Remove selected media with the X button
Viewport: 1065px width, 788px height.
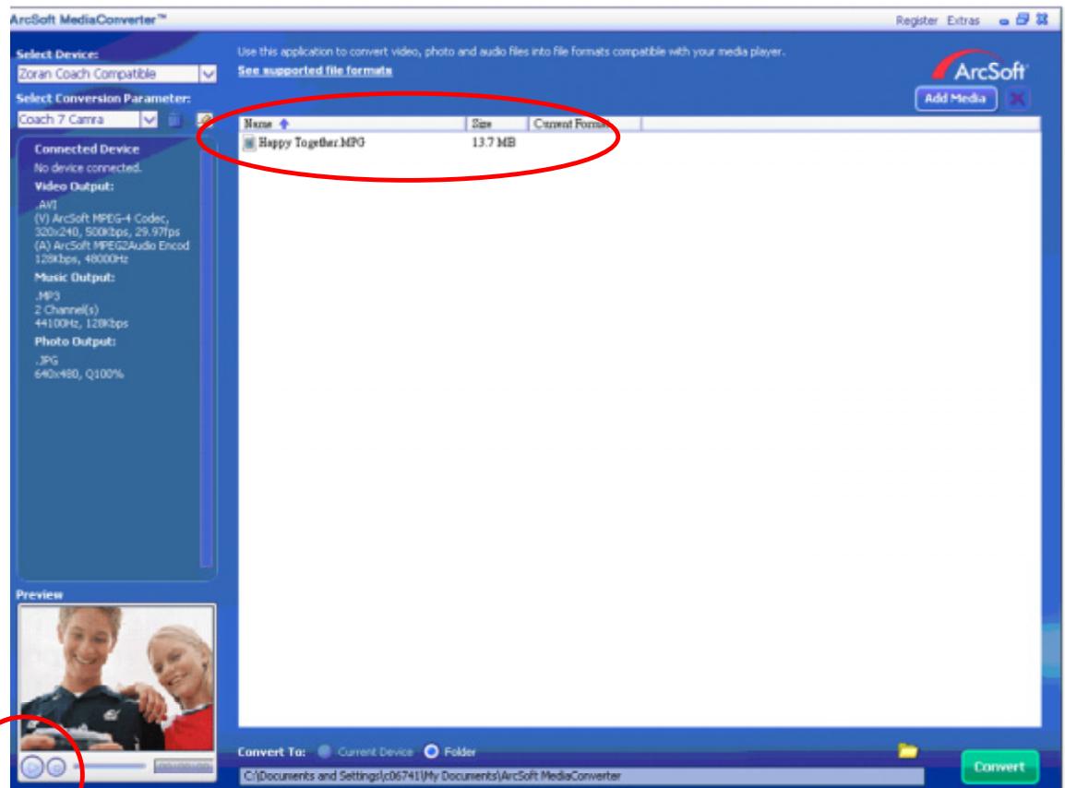tap(1017, 99)
